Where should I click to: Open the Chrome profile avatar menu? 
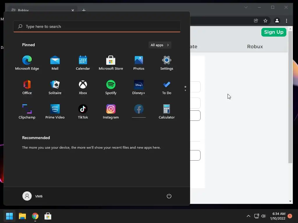(277, 21)
